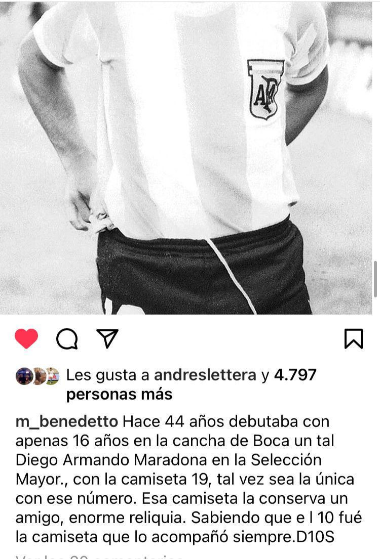
Task: Tap the dark shorts area of the photo
Action: pyautogui.click(x=204, y=271)
